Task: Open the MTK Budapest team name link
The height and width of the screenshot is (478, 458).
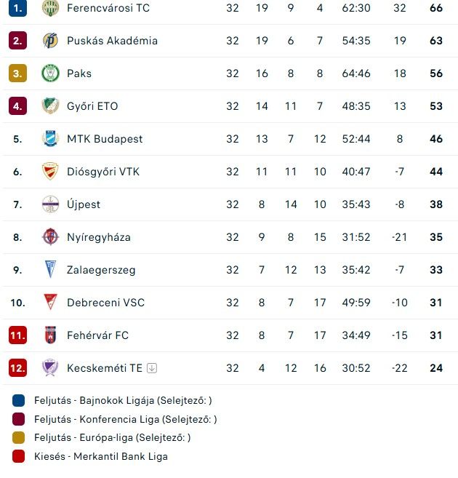Action: tap(105, 139)
